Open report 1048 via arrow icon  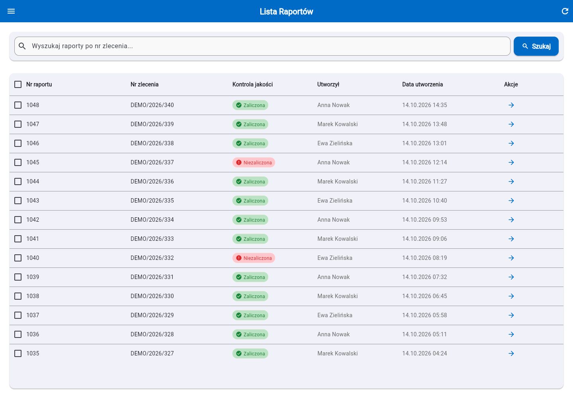click(511, 105)
